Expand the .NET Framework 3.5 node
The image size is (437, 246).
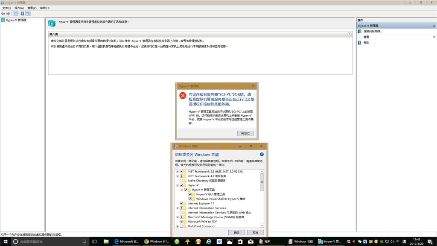[178, 172]
